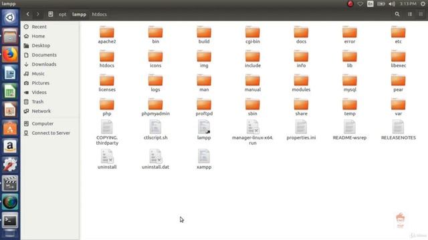Go back with the left arrow
Viewport: 428px width, 240px height.
27,14
